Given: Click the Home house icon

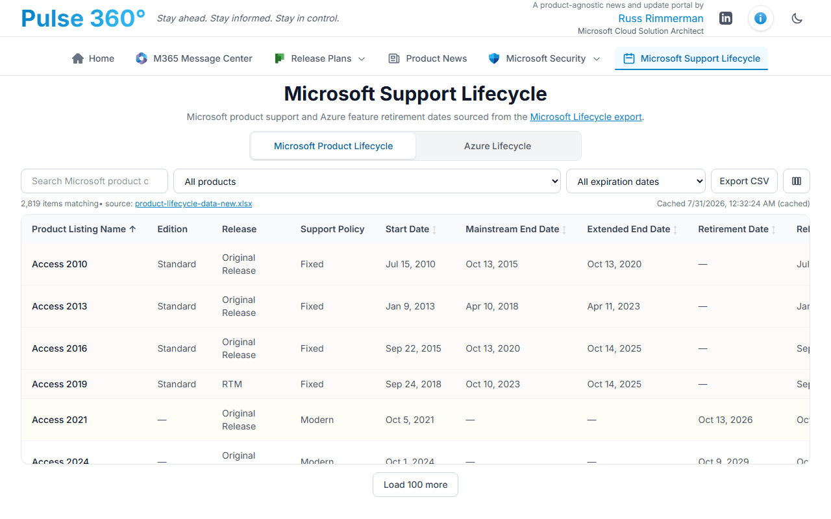Looking at the screenshot, I should point(78,58).
